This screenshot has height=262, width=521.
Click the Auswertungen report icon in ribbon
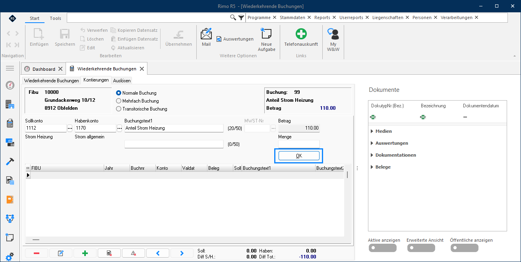pos(219,39)
